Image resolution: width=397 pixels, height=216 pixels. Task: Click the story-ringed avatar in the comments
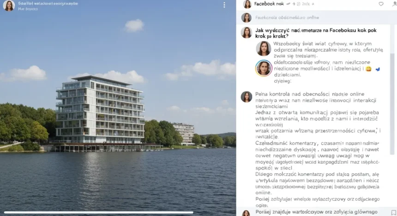click(264, 68)
